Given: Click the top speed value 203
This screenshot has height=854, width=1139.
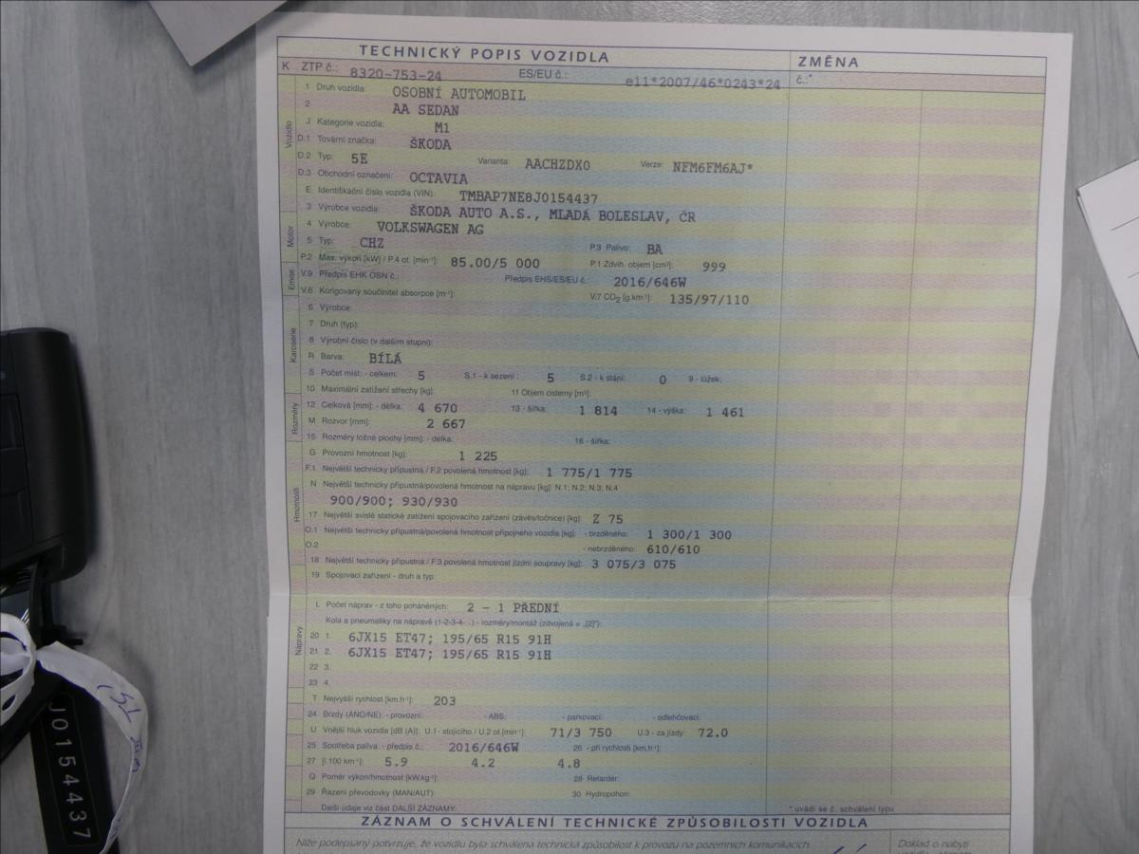Looking at the screenshot, I should point(444,700).
